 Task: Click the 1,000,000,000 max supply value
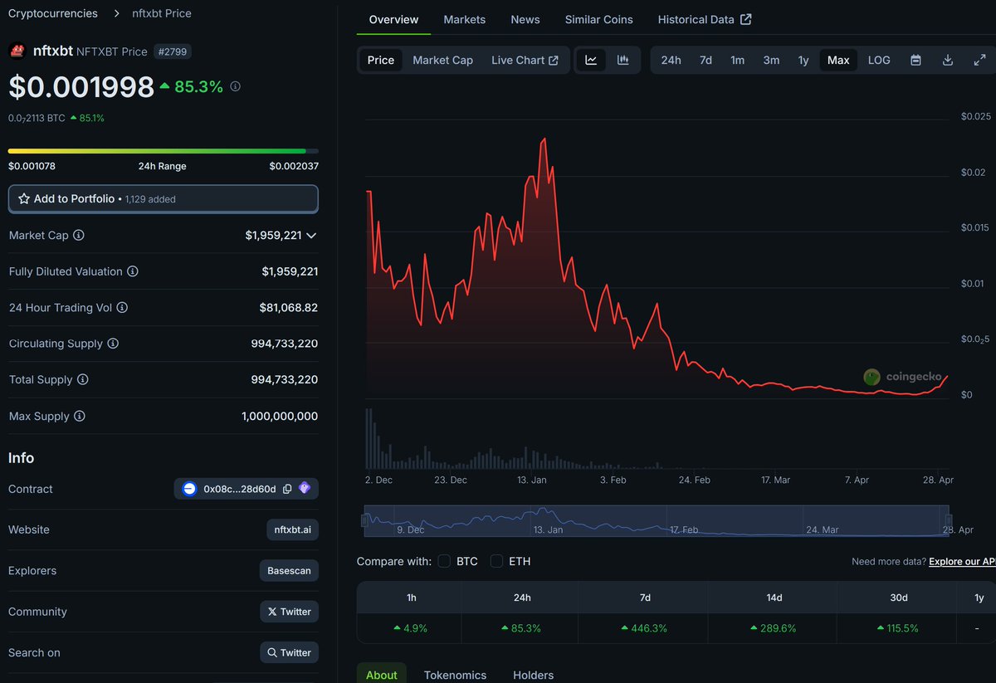point(280,416)
